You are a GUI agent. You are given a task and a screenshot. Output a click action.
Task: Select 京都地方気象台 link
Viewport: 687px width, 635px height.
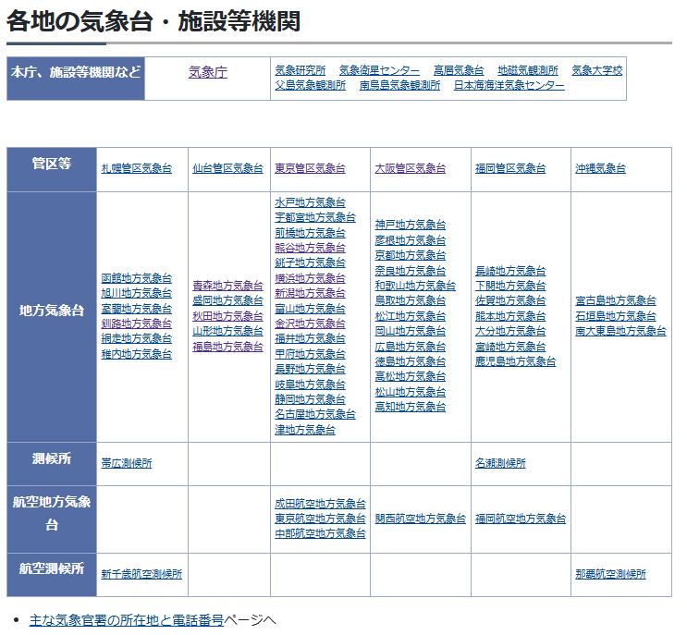tap(411, 255)
